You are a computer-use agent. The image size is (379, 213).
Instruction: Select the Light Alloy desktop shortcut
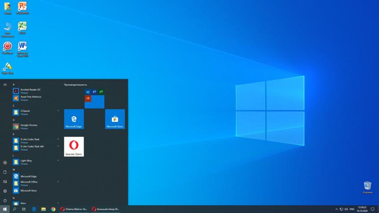click(x=8, y=68)
